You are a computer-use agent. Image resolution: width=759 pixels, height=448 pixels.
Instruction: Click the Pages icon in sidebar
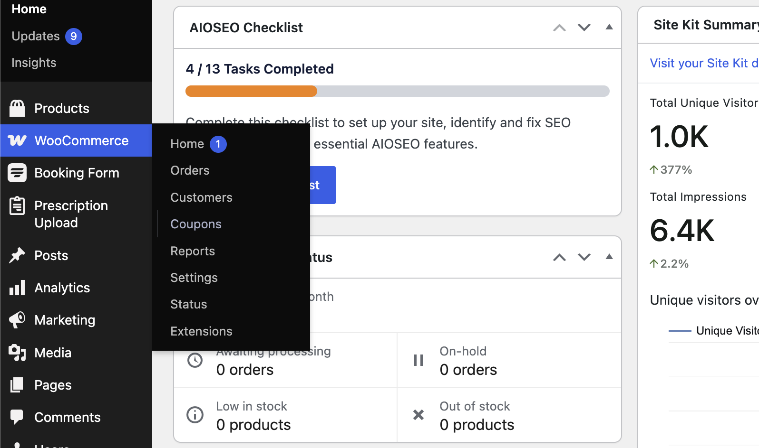pos(17,385)
